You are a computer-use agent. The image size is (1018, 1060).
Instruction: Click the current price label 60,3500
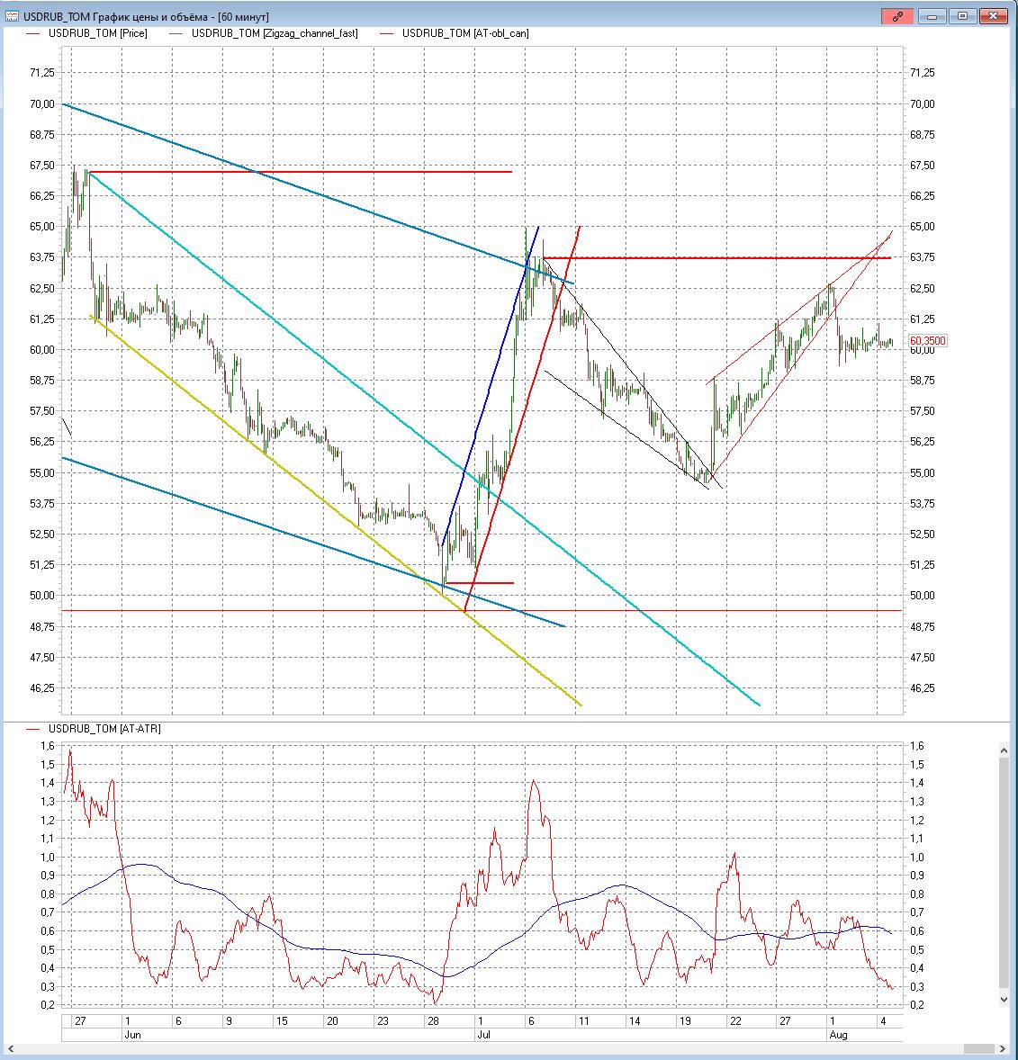(927, 341)
